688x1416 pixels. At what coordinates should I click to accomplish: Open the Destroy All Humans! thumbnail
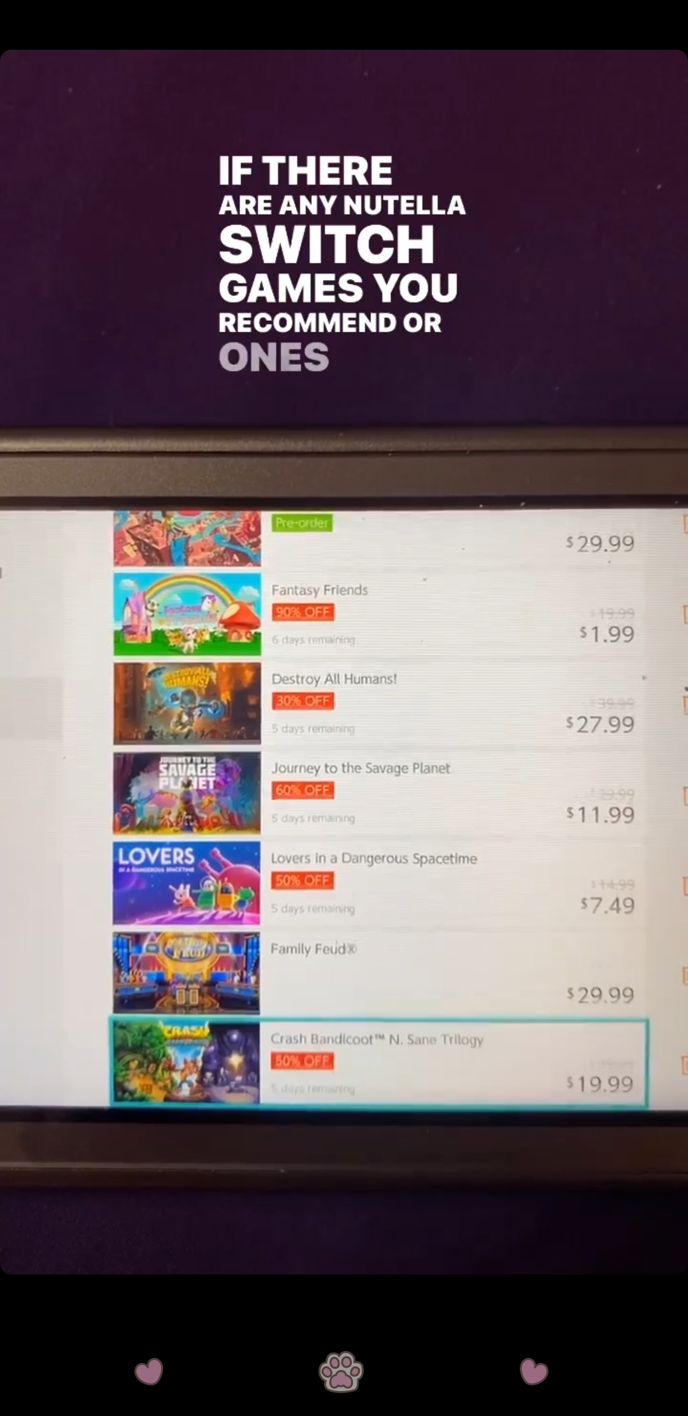(187, 704)
